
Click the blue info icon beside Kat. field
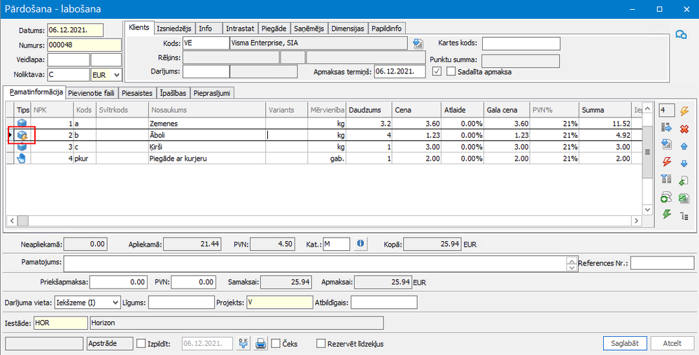pos(361,244)
